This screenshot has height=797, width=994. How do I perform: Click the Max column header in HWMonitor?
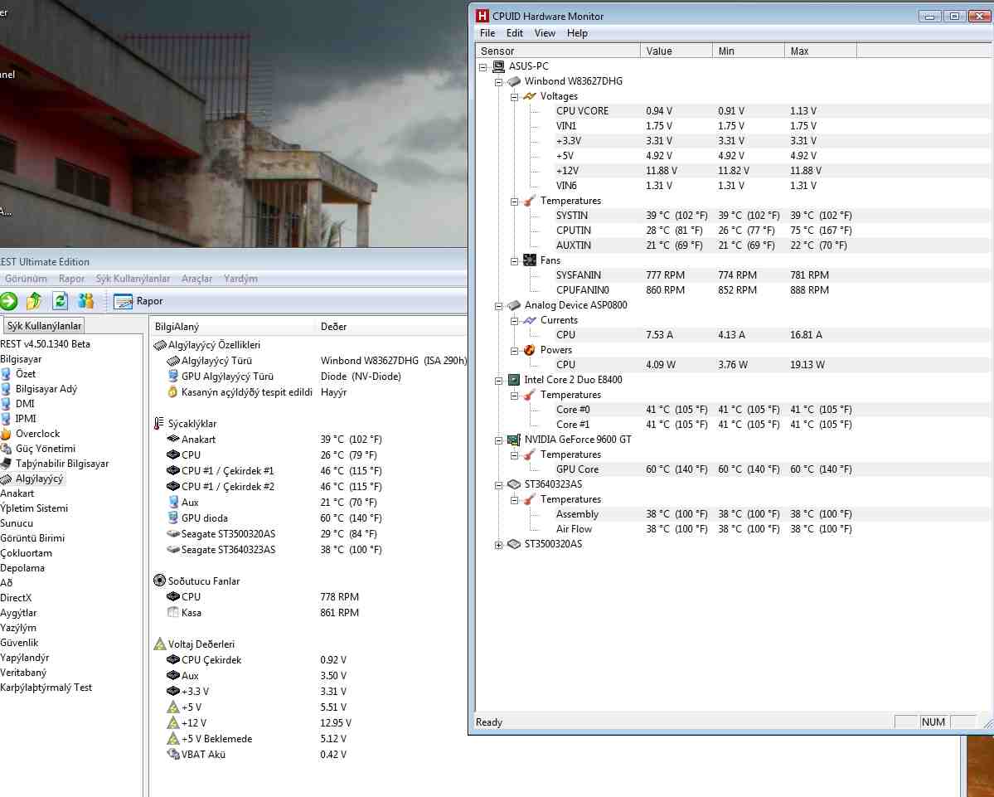click(x=821, y=51)
